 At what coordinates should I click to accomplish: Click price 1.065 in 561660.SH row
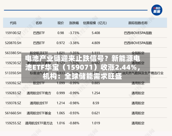(61, 113)
